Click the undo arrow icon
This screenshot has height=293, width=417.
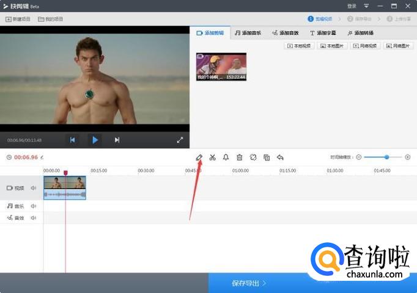(280, 157)
